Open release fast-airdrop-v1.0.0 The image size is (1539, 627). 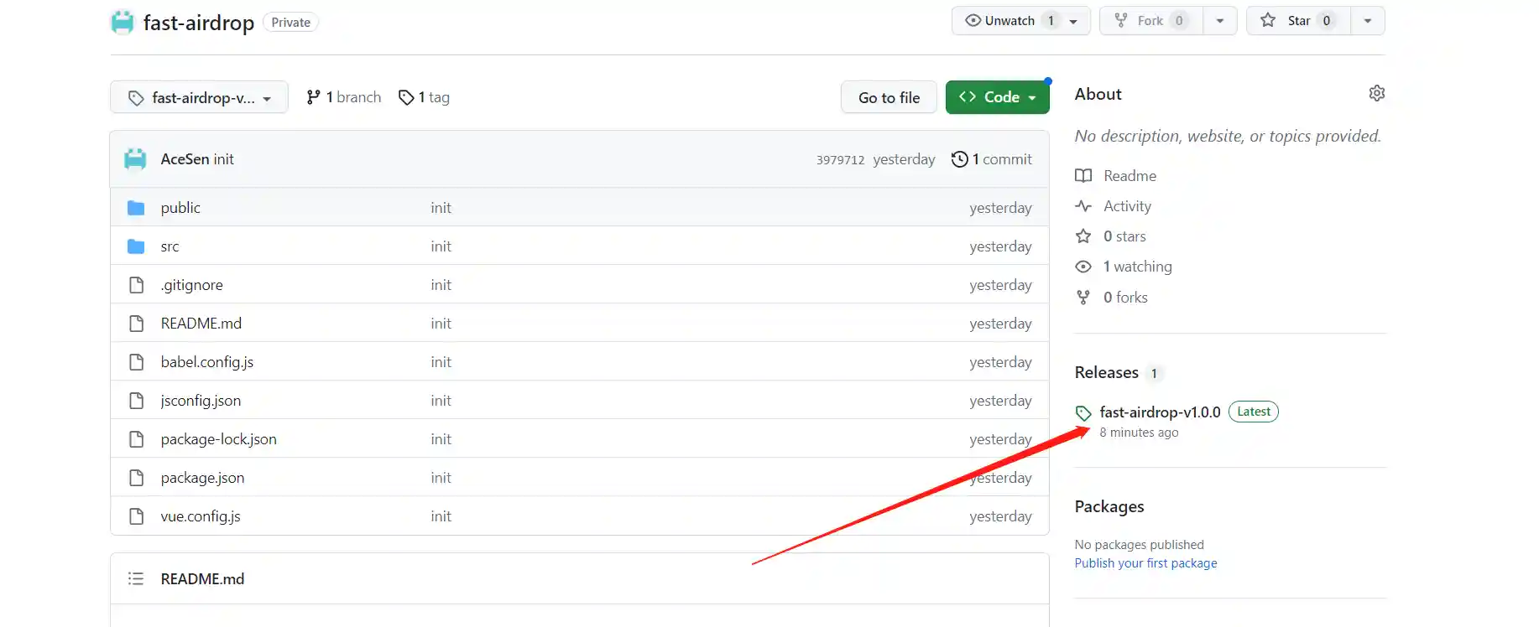(1160, 412)
